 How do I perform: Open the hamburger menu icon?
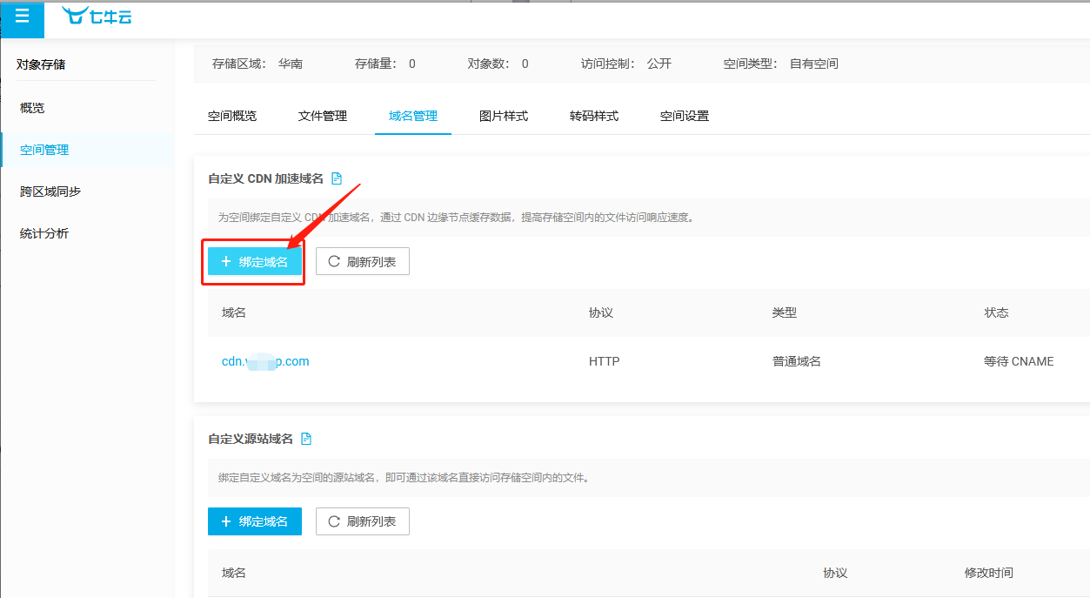tap(22, 19)
